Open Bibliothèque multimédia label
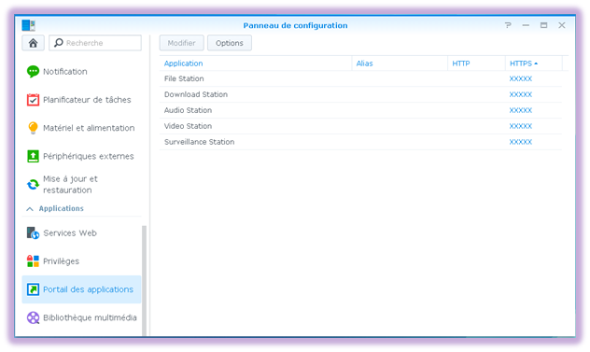 pyautogui.click(x=90, y=317)
